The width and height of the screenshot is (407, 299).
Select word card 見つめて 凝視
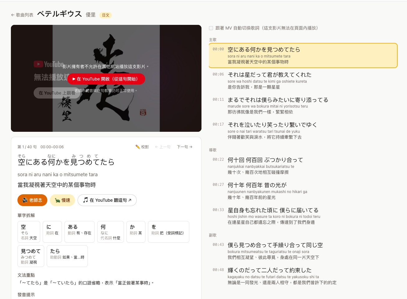coord(31,256)
